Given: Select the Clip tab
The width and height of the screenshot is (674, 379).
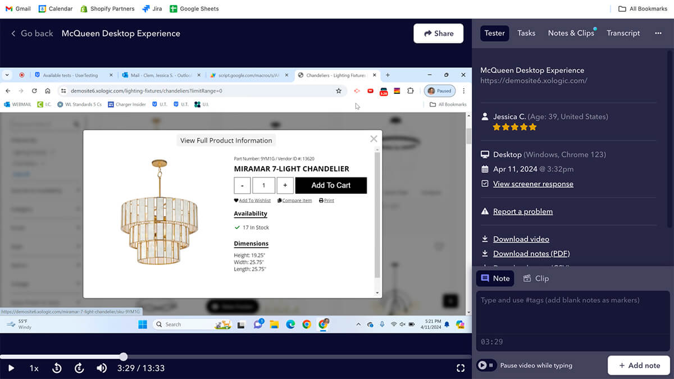Looking at the screenshot, I should (536, 278).
